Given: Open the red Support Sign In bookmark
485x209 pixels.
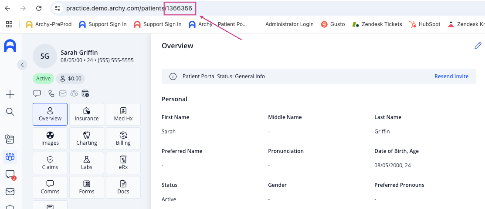Looking at the screenshot, I should [x=157, y=24].
